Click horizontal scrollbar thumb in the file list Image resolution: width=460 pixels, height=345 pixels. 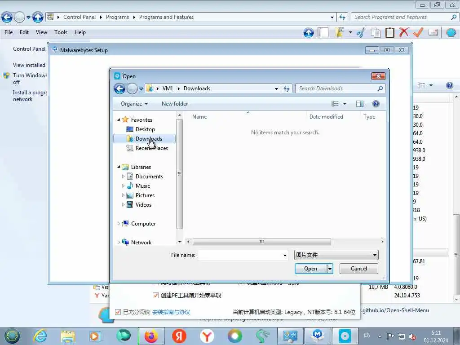pos(262,242)
